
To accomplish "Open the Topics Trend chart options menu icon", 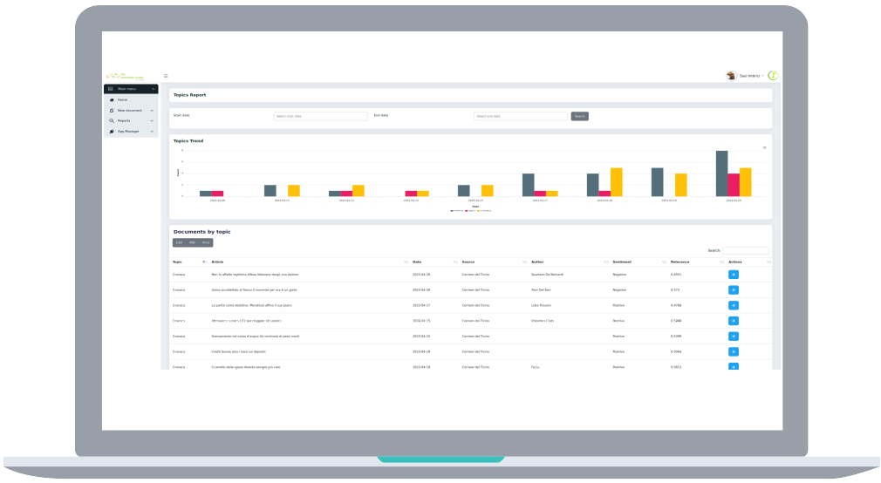I will coord(764,147).
